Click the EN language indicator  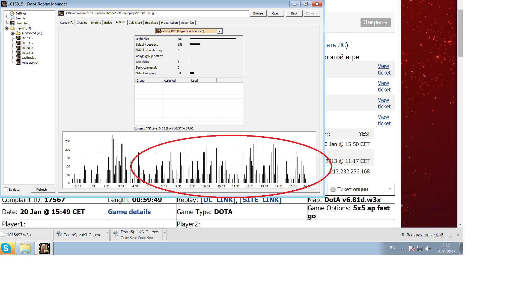pyautogui.click(x=392, y=248)
